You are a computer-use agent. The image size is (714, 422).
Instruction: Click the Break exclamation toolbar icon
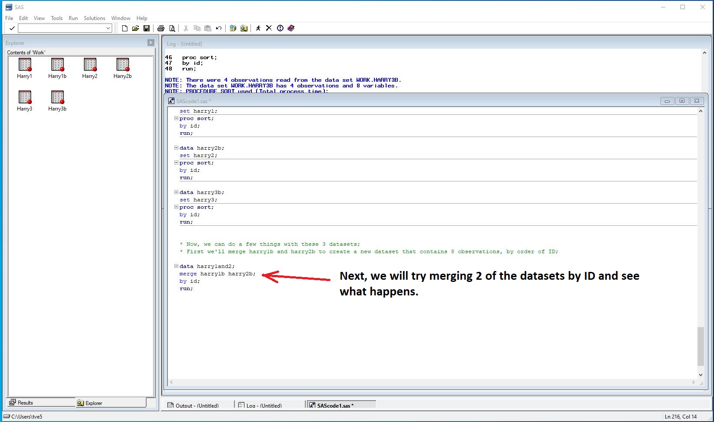[x=280, y=28]
